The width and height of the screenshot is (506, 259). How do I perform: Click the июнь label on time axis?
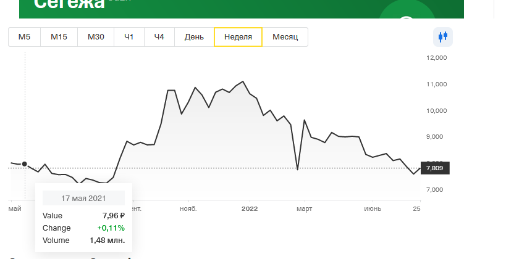(373, 209)
